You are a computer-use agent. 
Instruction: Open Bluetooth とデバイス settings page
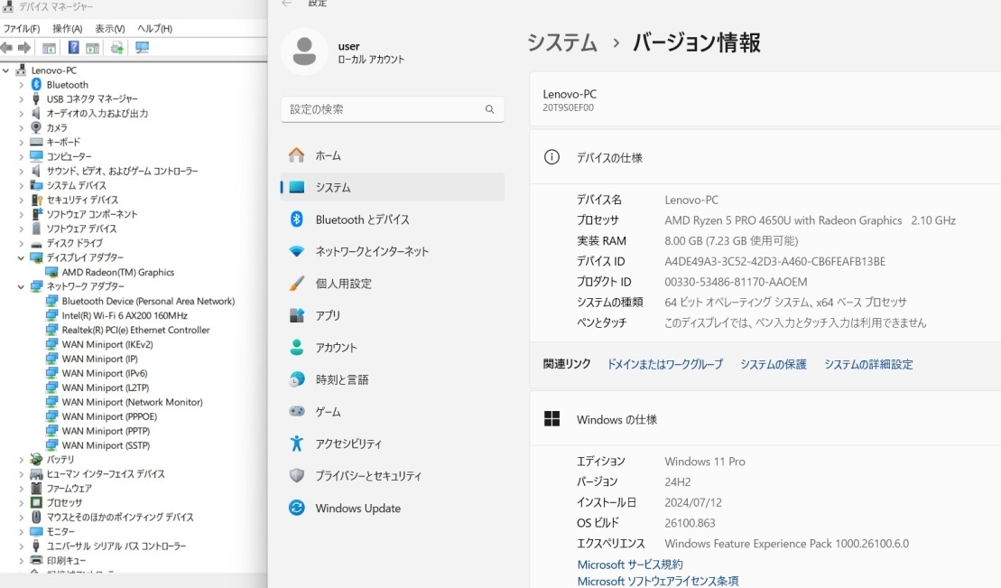(362, 219)
